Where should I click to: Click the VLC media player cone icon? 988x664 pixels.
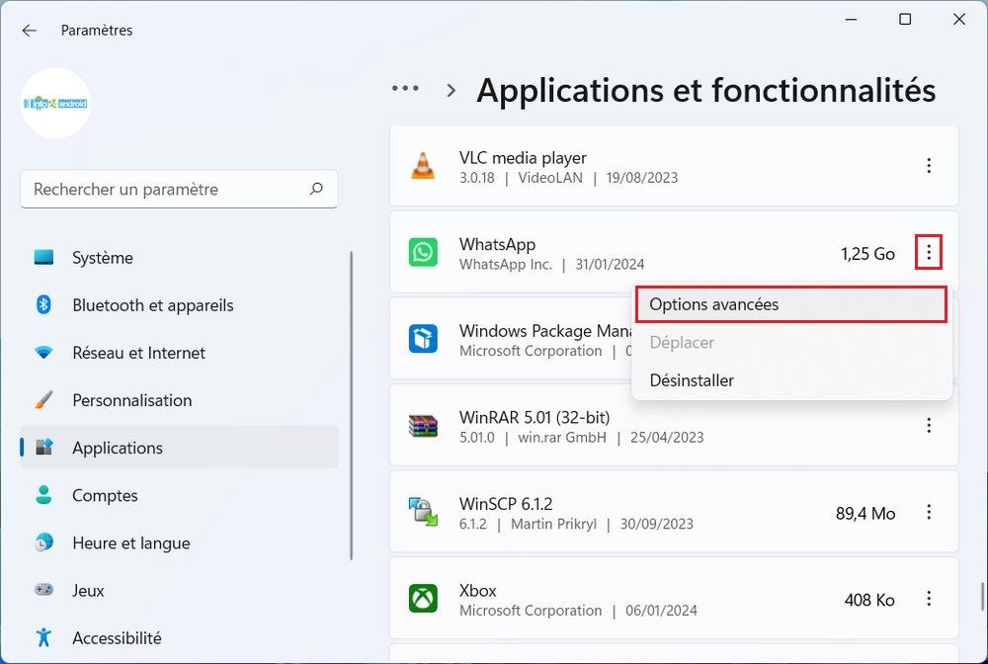click(x=423, y=166)
